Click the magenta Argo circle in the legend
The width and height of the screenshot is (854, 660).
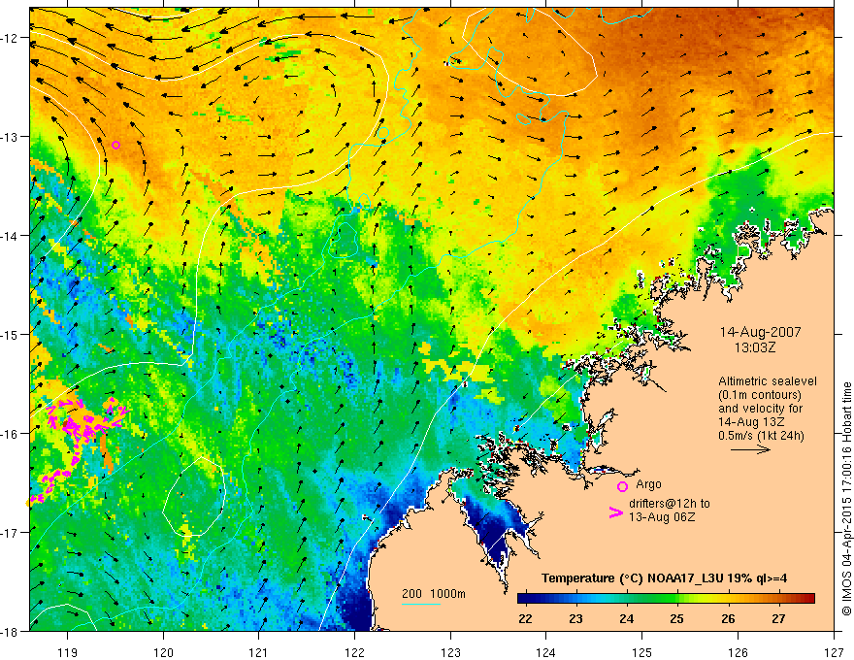622,486
